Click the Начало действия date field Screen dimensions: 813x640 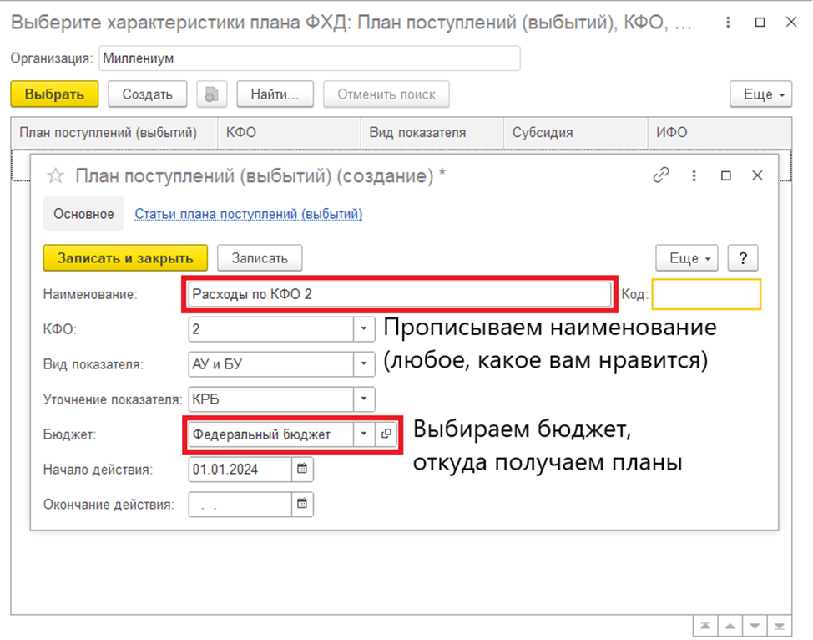point(240,470)
